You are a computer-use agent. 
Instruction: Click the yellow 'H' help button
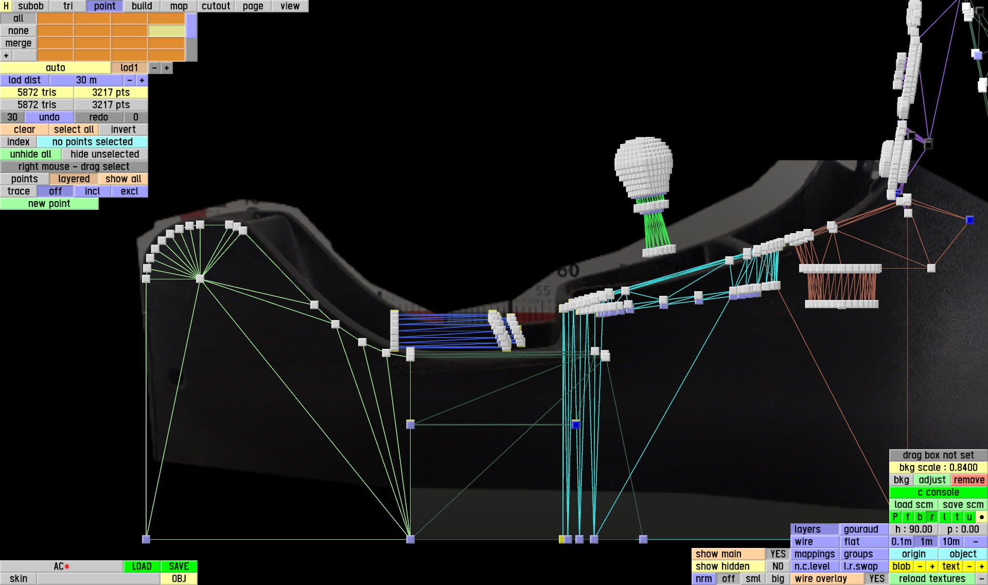6,6
